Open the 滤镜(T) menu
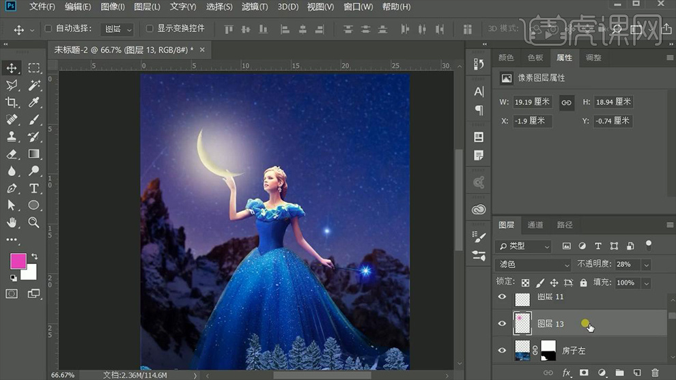 click(255, 7)
